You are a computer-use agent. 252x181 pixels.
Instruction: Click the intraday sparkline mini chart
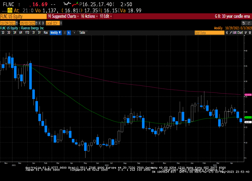pyautogui.click(x=71, y=4)
